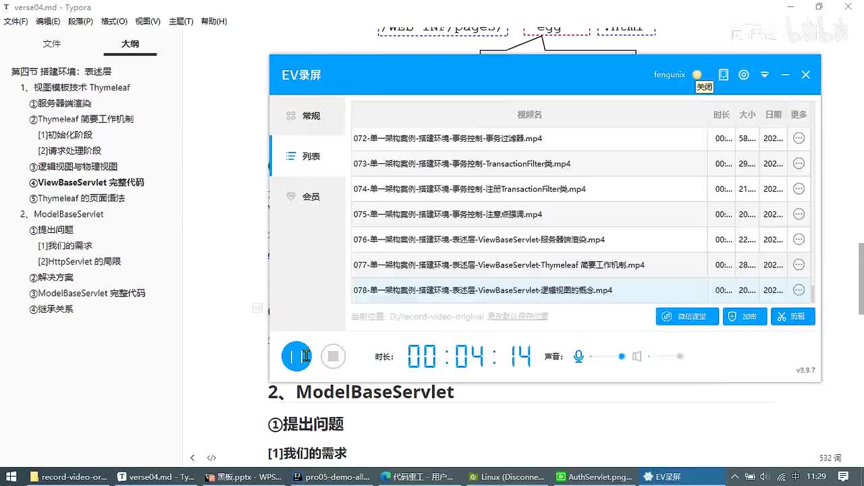Viewport: 864px width, 486px height.
Task: Switch Typora sidebar to 文件 tab
Action: coord(52,44)
